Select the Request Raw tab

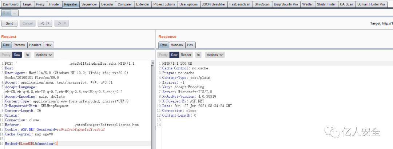[x=7, y=45]
